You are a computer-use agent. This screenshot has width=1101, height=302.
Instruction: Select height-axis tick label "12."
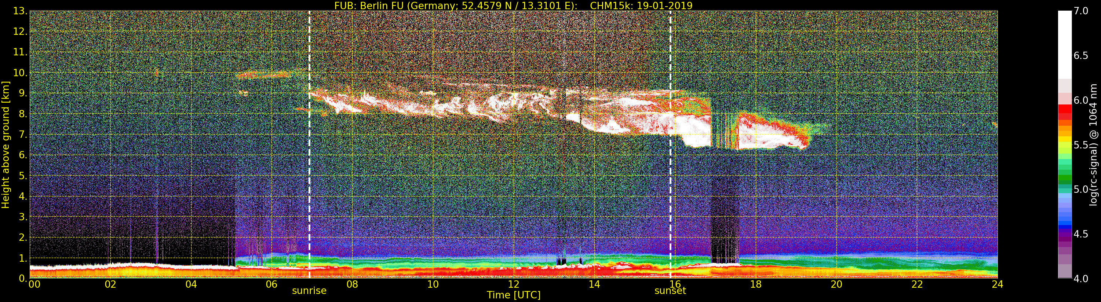click(x=20, y=32)
